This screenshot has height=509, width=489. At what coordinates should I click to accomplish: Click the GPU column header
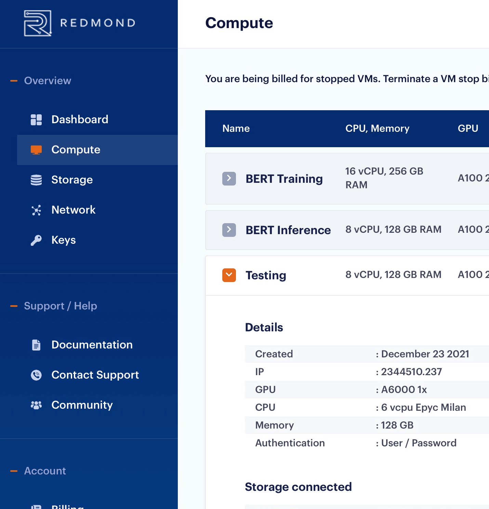coord(468,128)
